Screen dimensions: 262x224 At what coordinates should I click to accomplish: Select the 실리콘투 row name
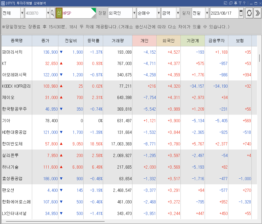point(10,155)
